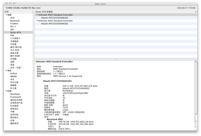Collapse the first Unknown AHCI Standard Controller
The image size is (201, 136).
[x=37, y=15]
